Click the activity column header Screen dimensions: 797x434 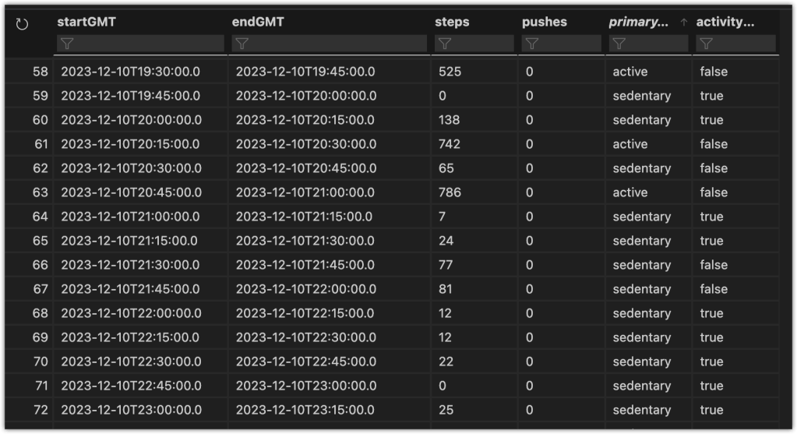725,22
